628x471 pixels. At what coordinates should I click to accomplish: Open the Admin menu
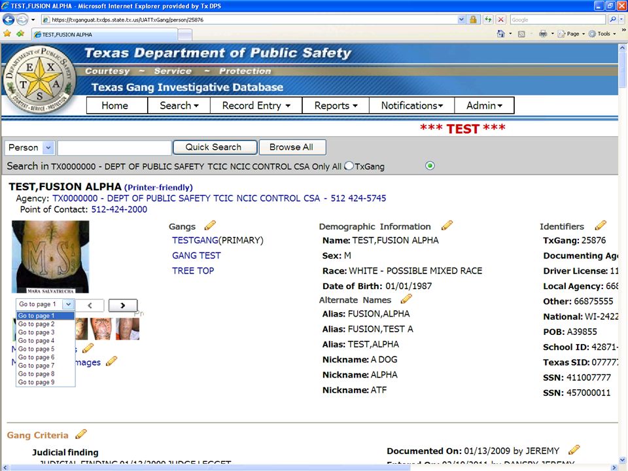pos(484,105)
